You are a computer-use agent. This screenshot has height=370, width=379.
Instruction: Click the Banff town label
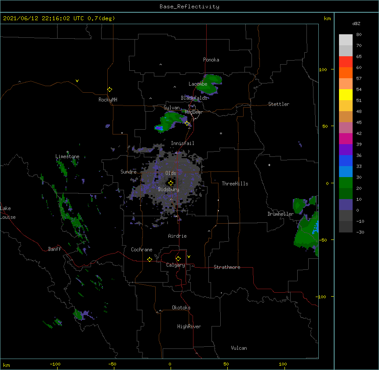tap(55, 249)
